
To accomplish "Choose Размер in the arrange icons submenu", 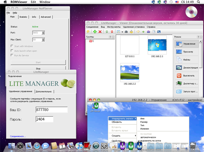I will [144, 122].
